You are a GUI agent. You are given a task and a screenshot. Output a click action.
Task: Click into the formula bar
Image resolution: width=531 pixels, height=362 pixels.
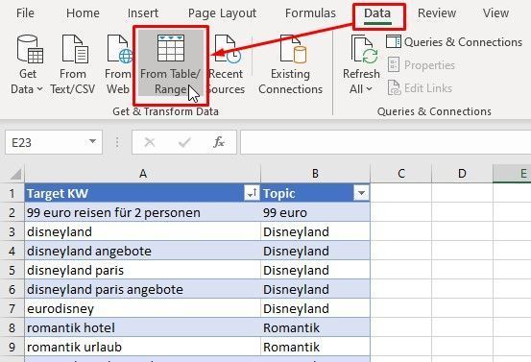[x=385, y=142]
